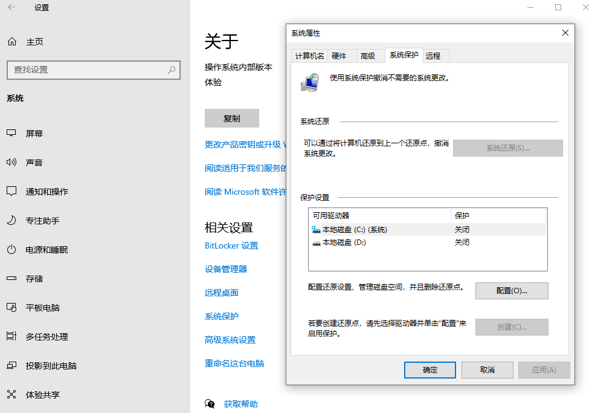Click the D: drive icon in drive list

point(316,242)
